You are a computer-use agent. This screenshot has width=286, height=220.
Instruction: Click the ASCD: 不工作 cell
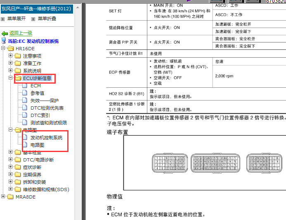click(x=249, y=15)
